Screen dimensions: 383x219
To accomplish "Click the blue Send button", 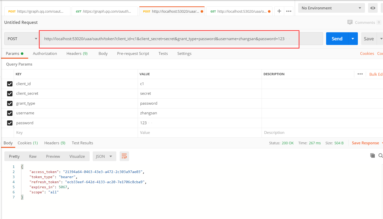I will [x=337, y=39].
